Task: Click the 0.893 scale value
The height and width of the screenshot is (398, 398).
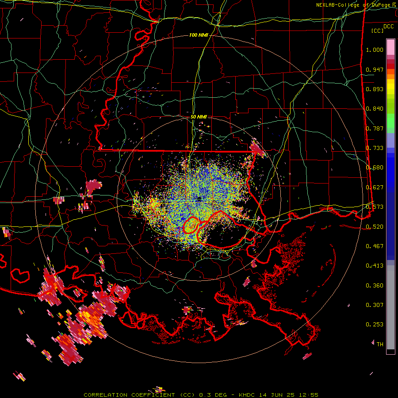Action: coord(375,89)
